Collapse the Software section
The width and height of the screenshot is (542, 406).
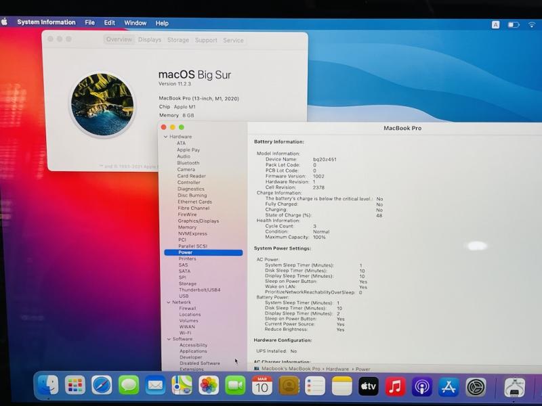point(169,339)
